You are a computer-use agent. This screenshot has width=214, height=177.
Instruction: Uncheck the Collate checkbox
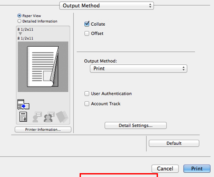pyautogui.click(x=87, y=24)
